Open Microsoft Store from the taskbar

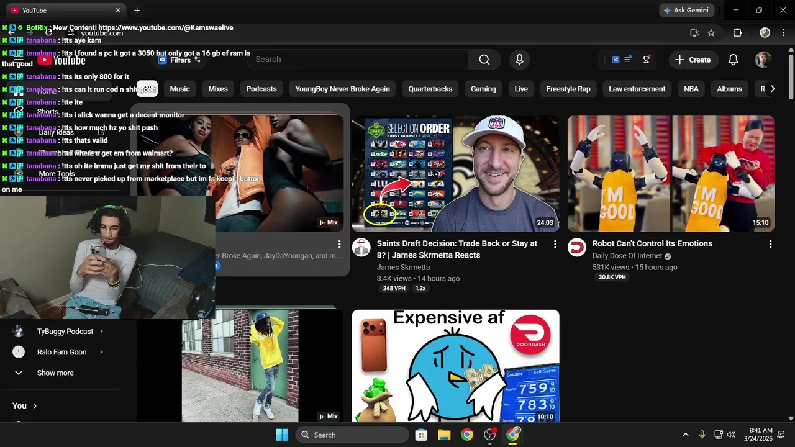point(421,435)
